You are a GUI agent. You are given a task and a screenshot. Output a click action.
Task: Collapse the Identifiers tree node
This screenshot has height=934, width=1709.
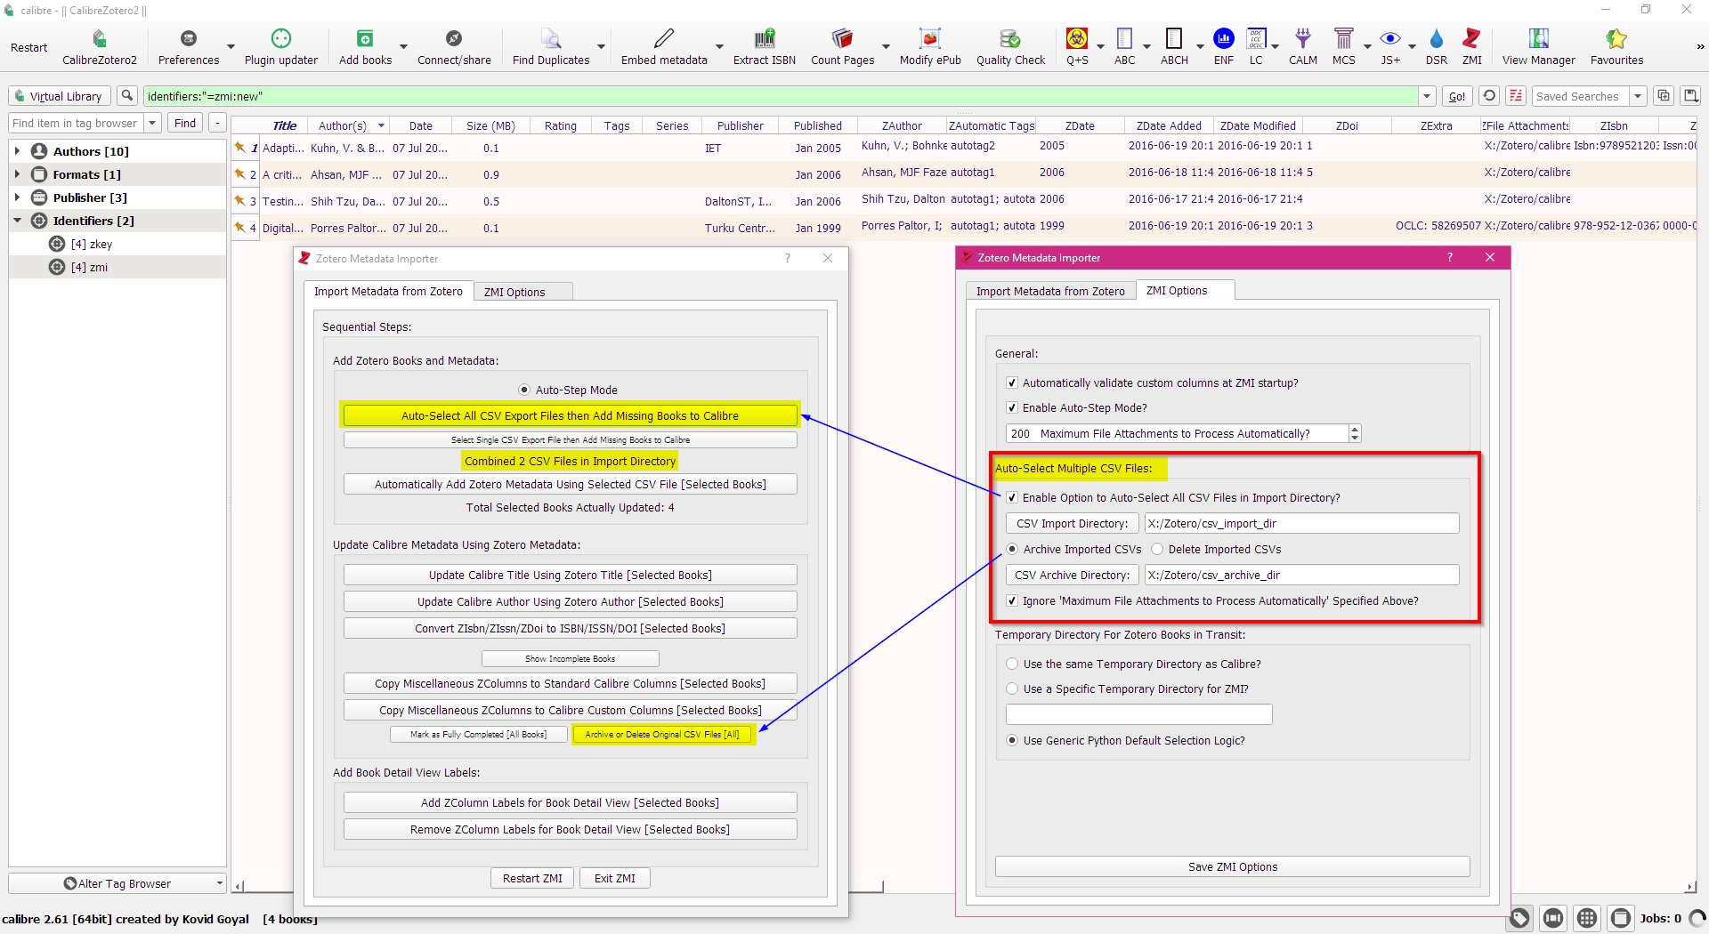[17, 221]
